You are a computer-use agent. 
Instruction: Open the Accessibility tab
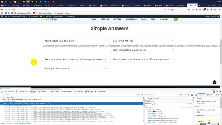pos(100,92)
